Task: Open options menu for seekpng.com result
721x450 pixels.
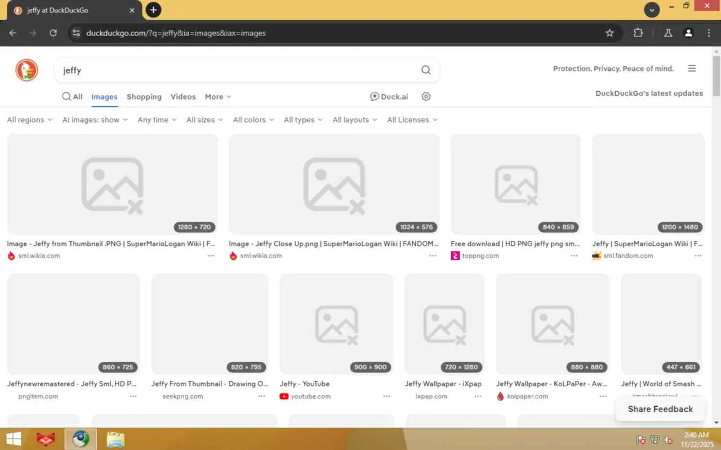Action: (x=262, y=397)
